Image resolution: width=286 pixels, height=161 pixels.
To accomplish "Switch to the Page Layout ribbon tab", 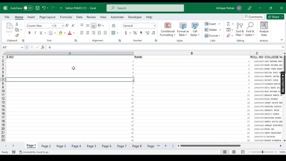I will (x=47, y=17).
